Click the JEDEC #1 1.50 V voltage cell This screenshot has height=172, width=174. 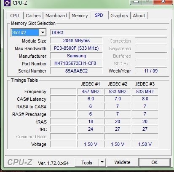(x=91, y=144)
